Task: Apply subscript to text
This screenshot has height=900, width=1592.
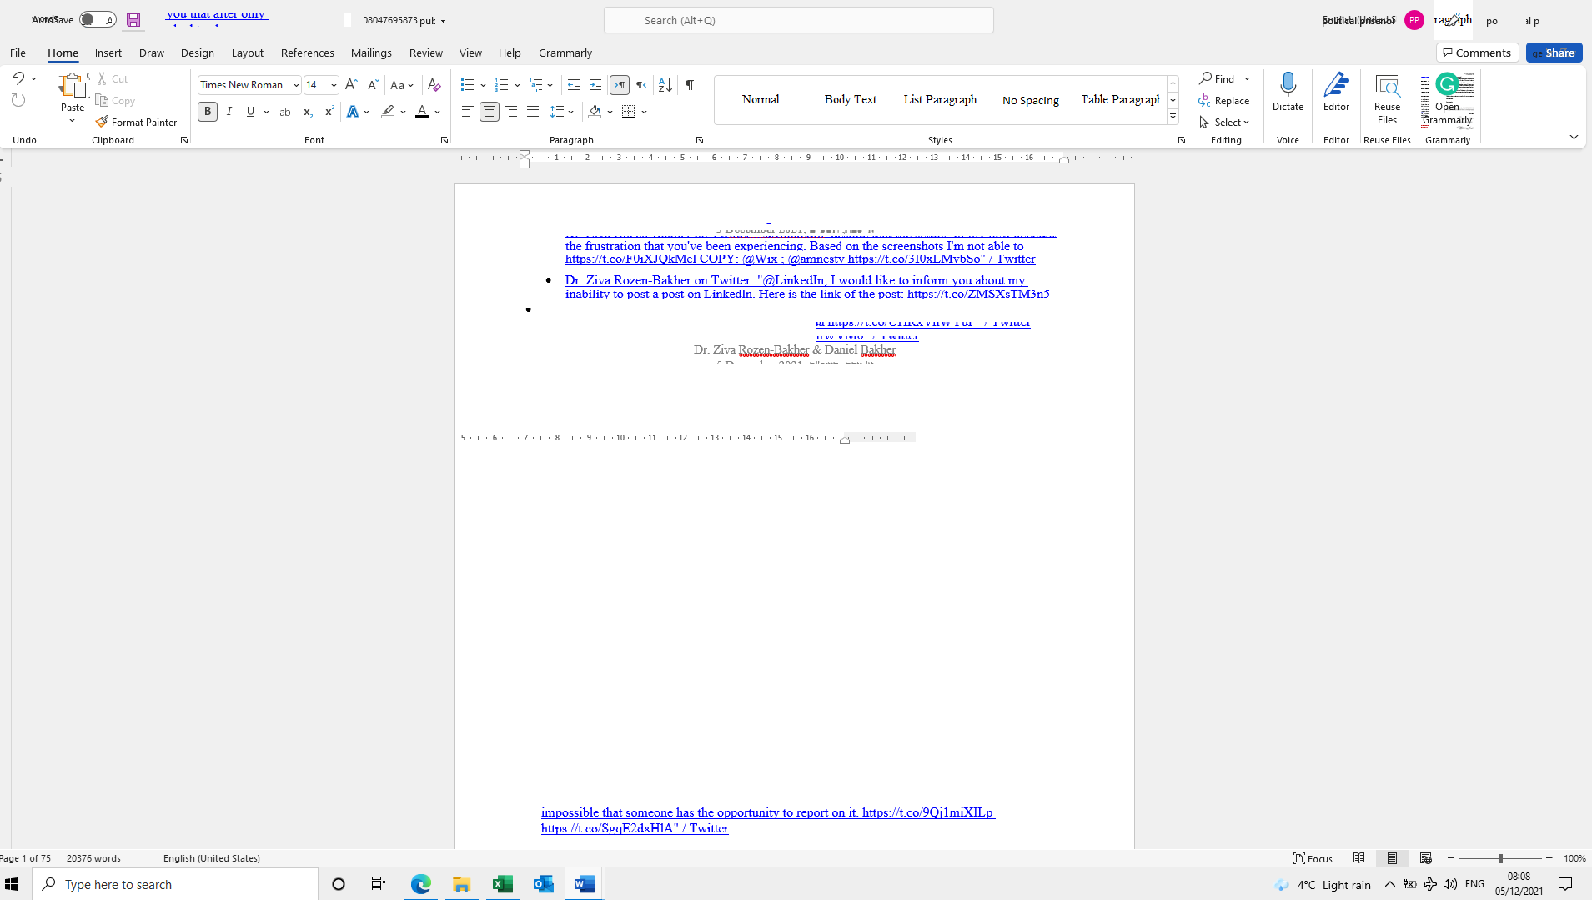Action: (x=307, y=112)
